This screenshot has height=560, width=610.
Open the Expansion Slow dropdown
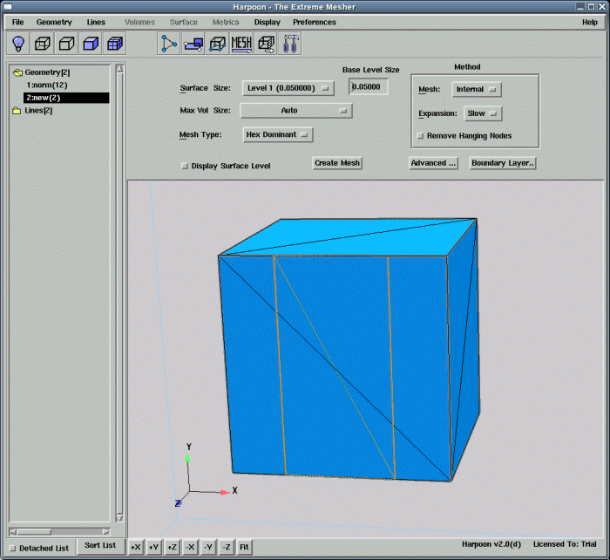(x=483, y=113)
